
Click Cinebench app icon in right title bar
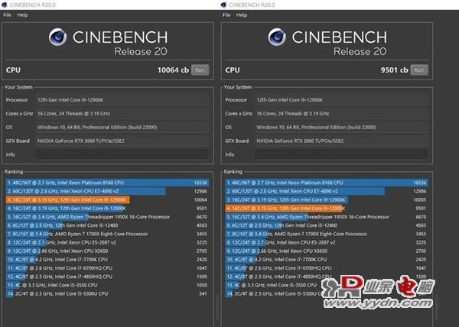pyautogui.click(x=223, y=5)
